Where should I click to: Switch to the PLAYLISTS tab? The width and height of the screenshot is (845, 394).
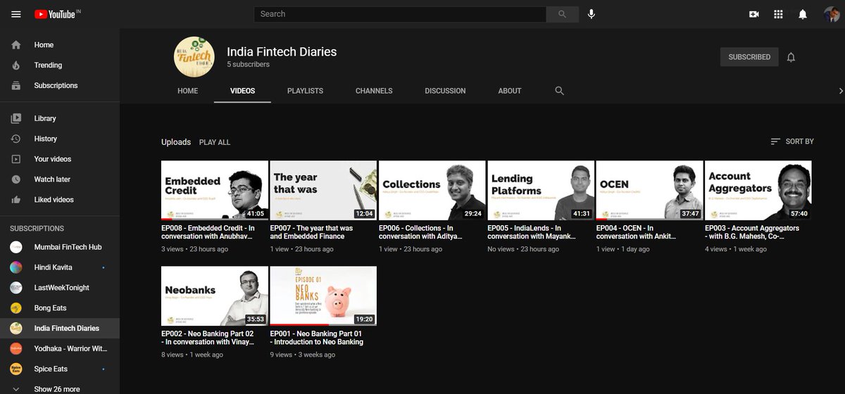[305, 91]
